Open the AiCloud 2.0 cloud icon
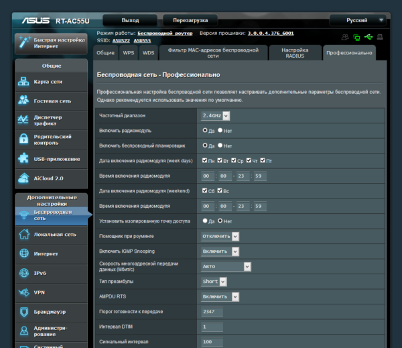 click(x=23, y=178)
